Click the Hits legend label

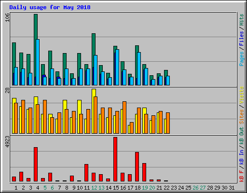[x=242, y=20]
